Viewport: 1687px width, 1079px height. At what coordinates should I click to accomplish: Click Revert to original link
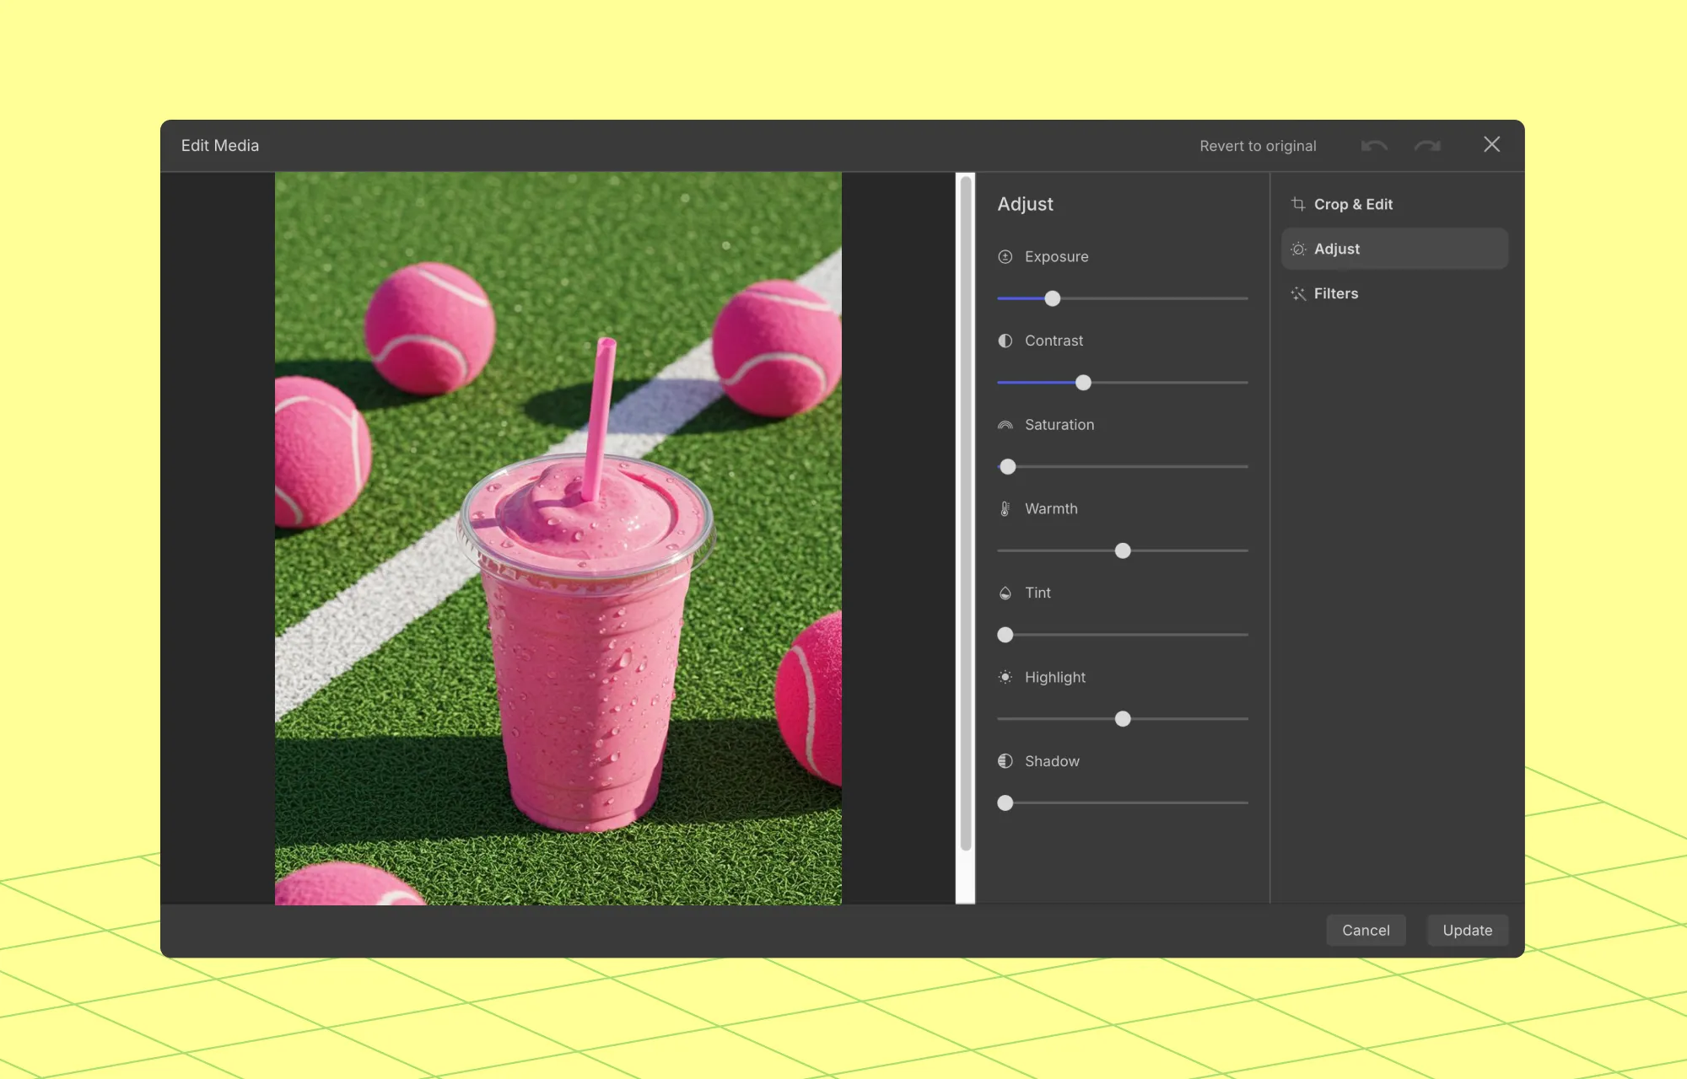[x=1258, y=146]
